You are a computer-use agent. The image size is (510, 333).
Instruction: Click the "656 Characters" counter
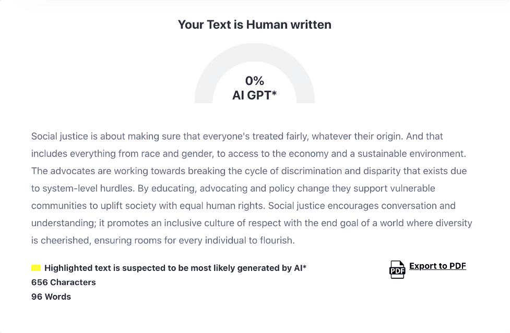[63, 282]
